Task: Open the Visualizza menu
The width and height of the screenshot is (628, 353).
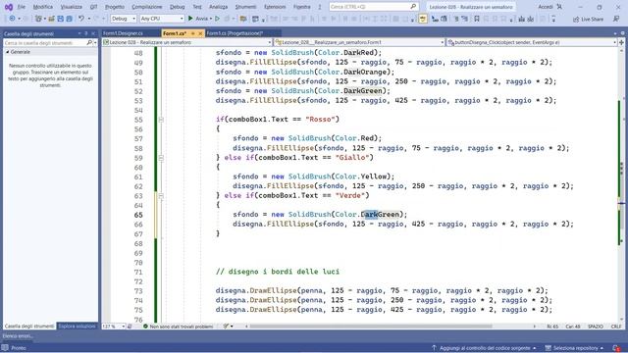Action: coord(72,7)
